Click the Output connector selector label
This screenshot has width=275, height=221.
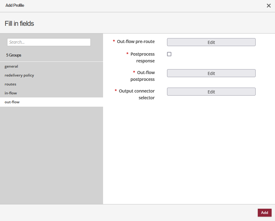137,94
